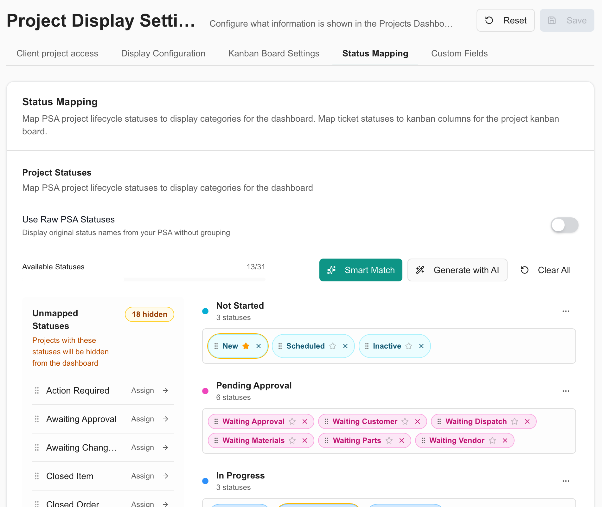Click Clear All

[545, 270]
